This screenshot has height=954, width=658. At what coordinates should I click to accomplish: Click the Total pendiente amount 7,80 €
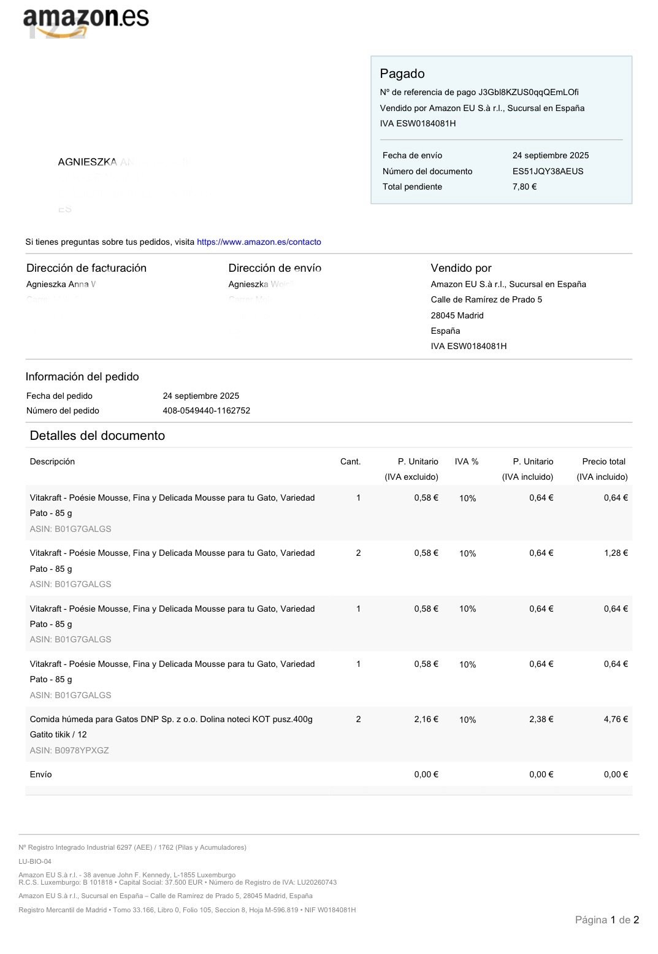click(x=524, y=187)
